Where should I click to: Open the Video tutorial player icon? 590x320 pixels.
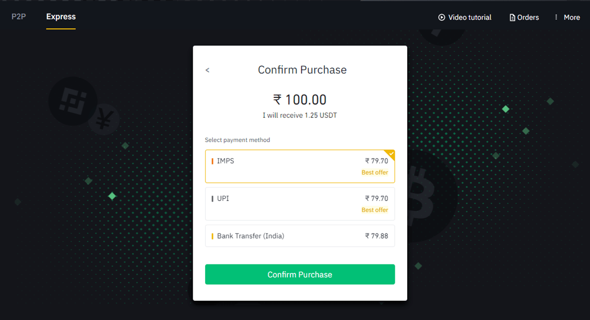coord(441,17)
